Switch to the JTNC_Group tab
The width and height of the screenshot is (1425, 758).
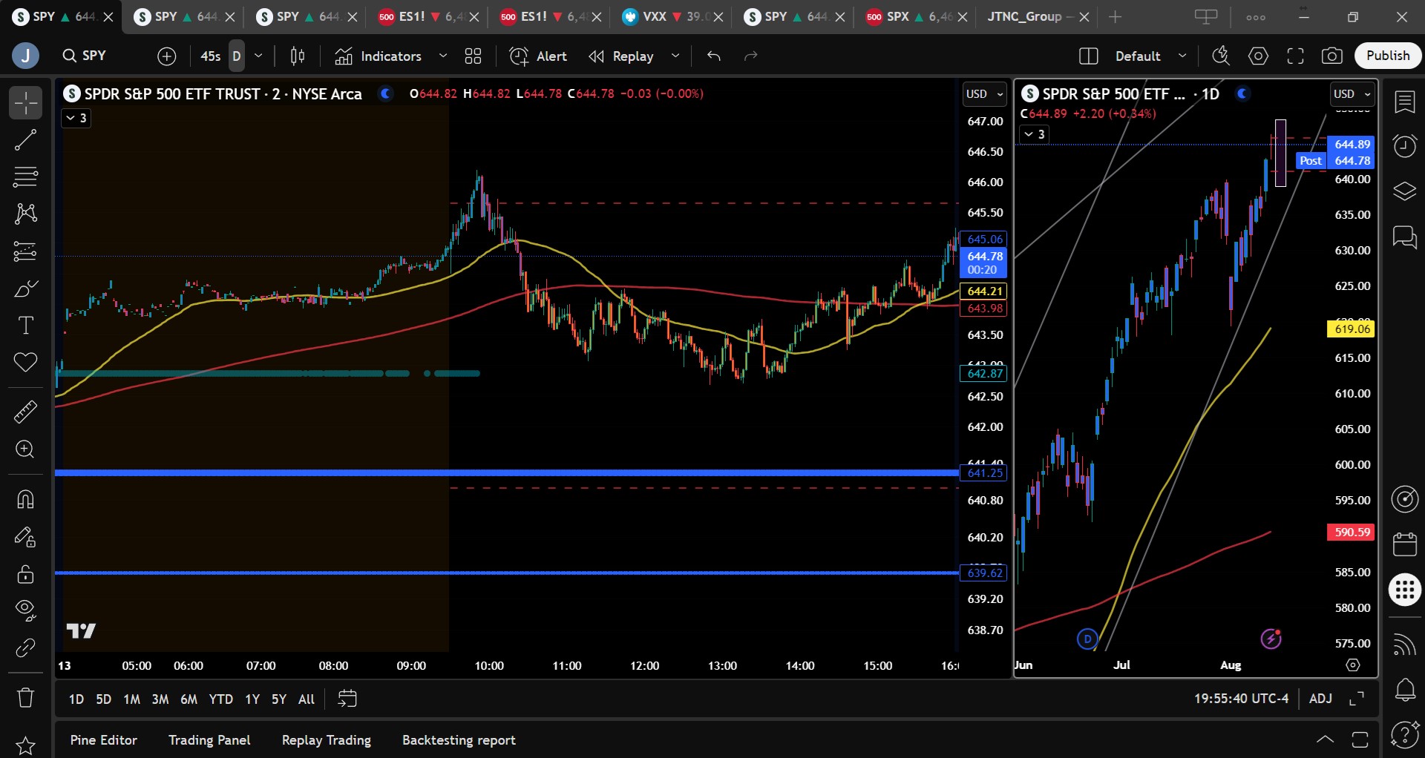point(1036,16)
